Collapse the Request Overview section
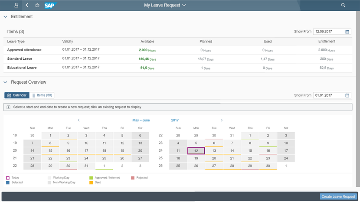 5,82
